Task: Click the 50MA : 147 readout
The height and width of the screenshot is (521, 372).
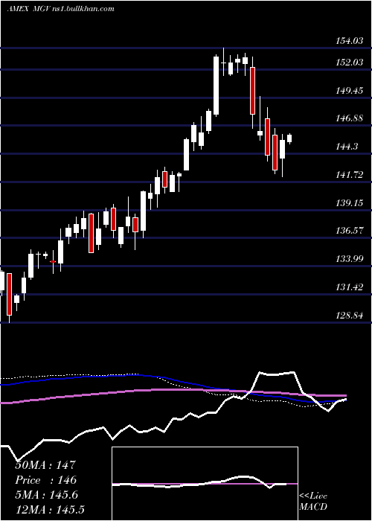Action: click(x=45, y=465)
